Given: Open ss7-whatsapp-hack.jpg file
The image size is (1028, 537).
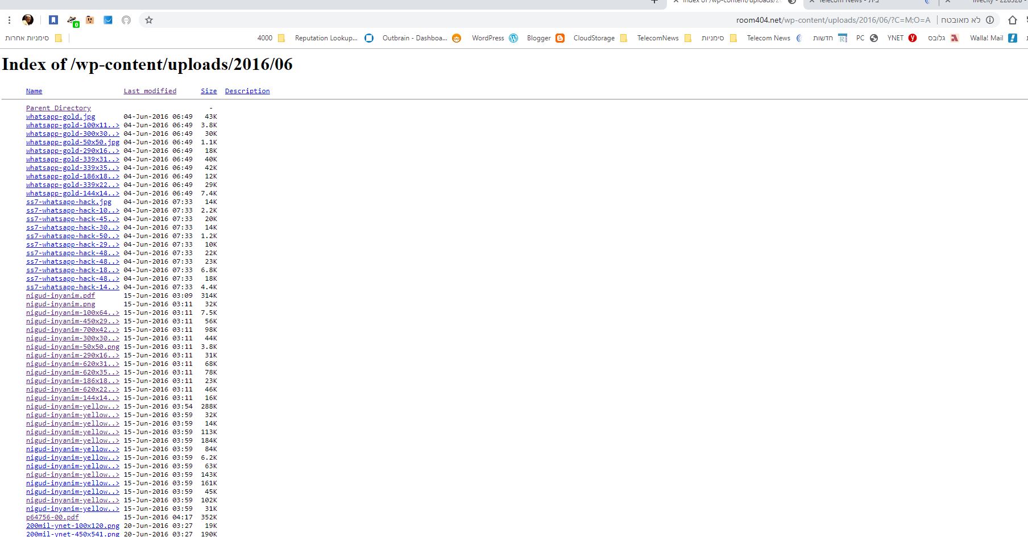Looking at the screenshot, I should (69, 202).
